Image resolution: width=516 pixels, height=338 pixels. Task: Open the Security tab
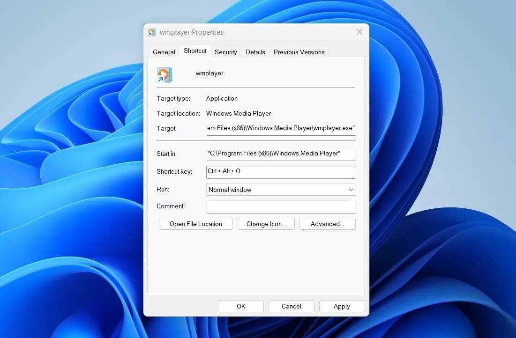[226, 52]
